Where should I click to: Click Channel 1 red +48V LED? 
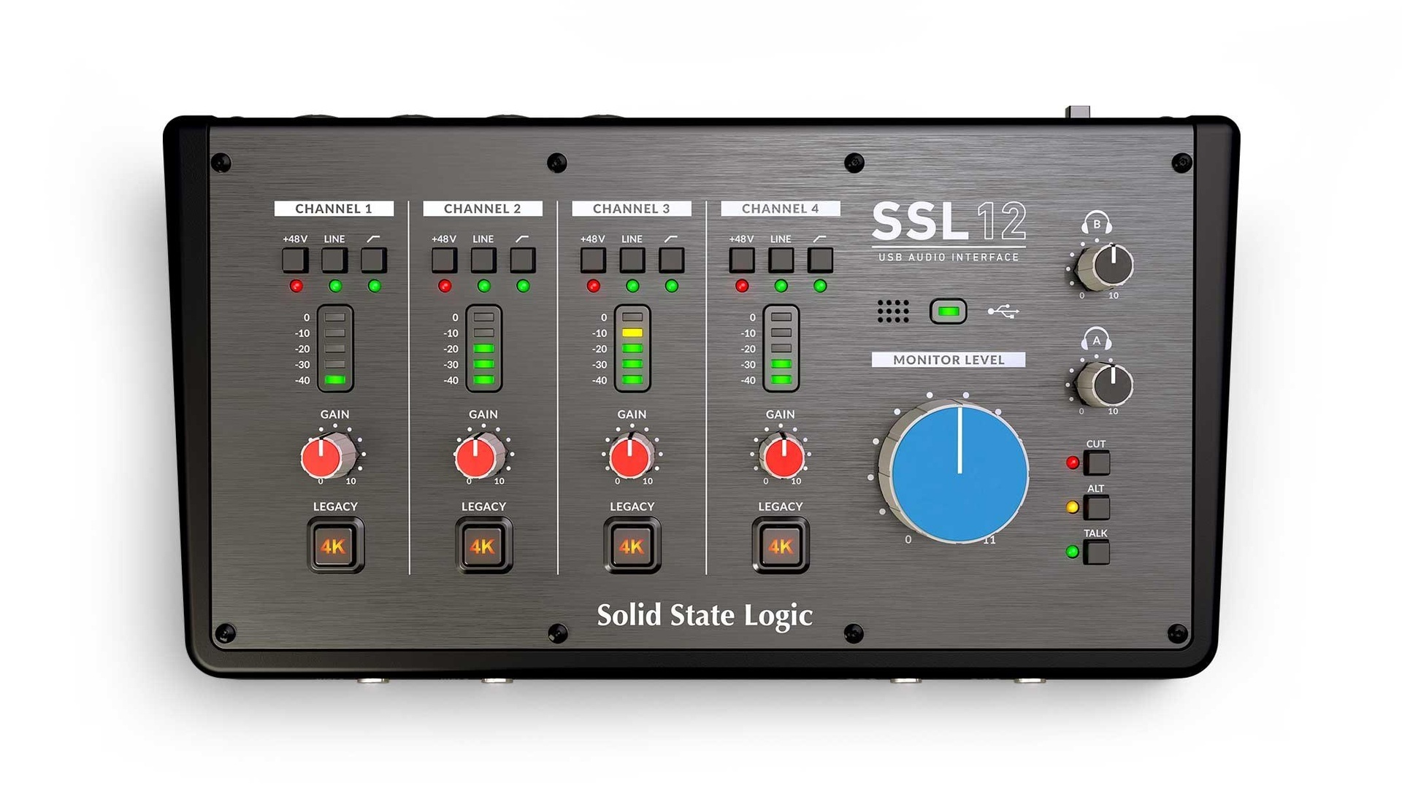tap(296, 286)
